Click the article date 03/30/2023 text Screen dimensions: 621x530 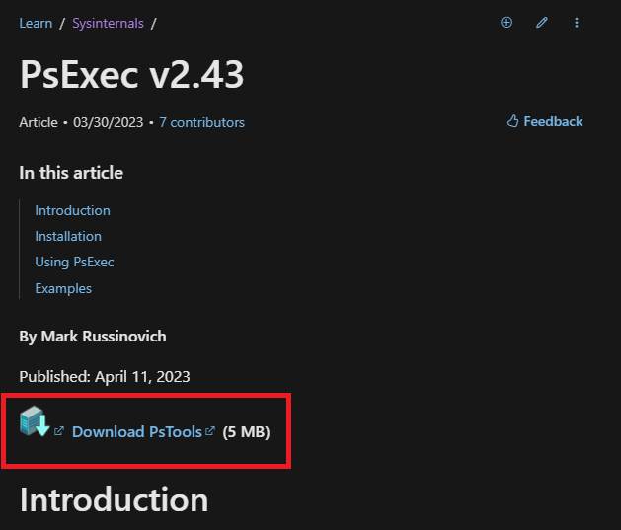click(x=109, y=122)
